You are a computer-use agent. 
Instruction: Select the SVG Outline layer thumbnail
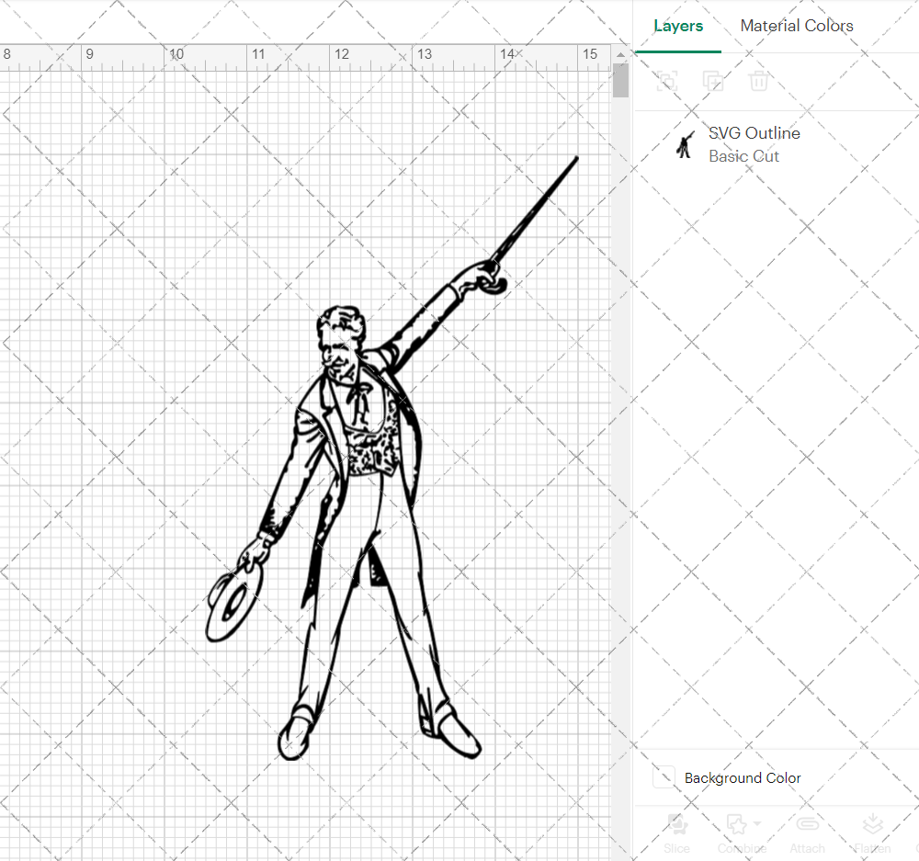click(x=685, y=145)
